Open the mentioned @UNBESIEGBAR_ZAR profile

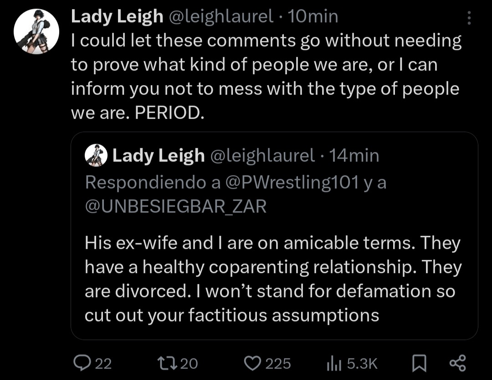coord(175,206)
